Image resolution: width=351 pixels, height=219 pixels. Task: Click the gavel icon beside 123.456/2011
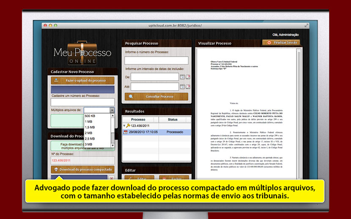[129, 126]
